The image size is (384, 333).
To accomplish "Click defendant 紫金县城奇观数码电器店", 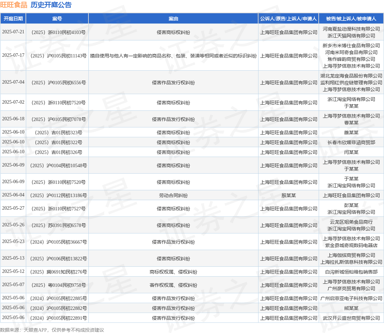I will click(351, 245).
